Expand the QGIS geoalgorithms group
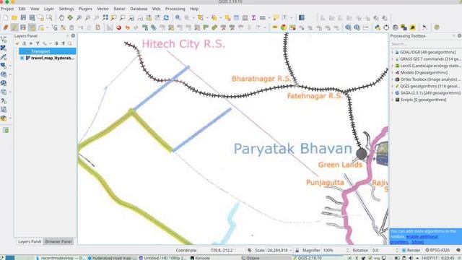The height and width of the screenshot is (260, 462). pos(392,86)
